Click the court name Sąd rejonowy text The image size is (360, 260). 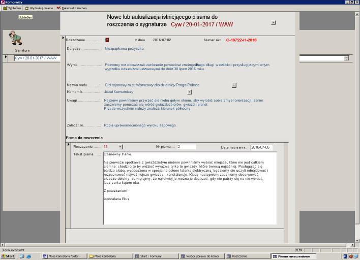[152, 85]
